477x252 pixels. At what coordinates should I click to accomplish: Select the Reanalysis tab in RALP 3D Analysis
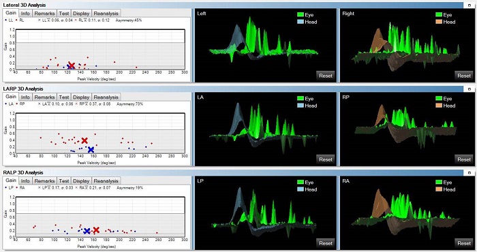pyautogui.click(x=106, y=181)
